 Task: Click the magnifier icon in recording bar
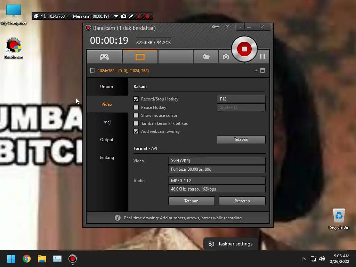[x=43, y=16]
